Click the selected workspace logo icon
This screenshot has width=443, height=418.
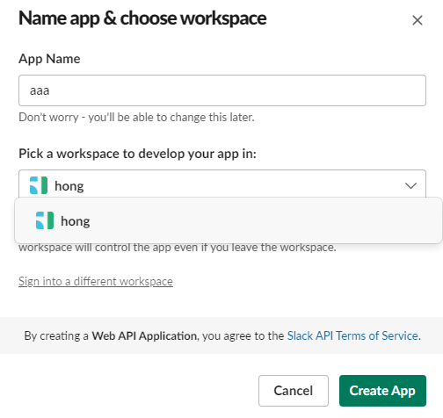(39, 185)
